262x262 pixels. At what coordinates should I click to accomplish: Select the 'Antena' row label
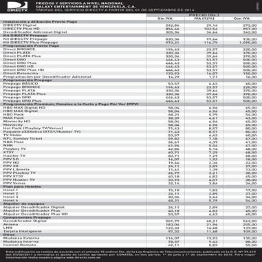10,225
